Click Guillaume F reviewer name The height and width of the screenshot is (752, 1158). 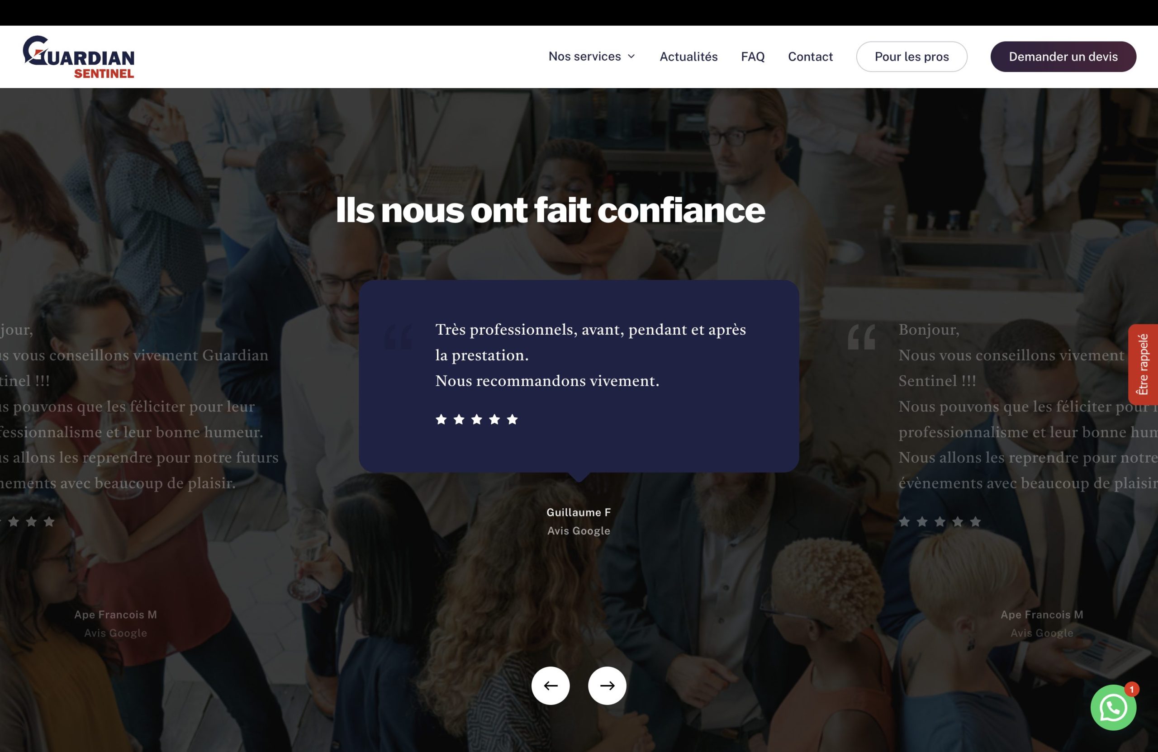coord(578,512)
